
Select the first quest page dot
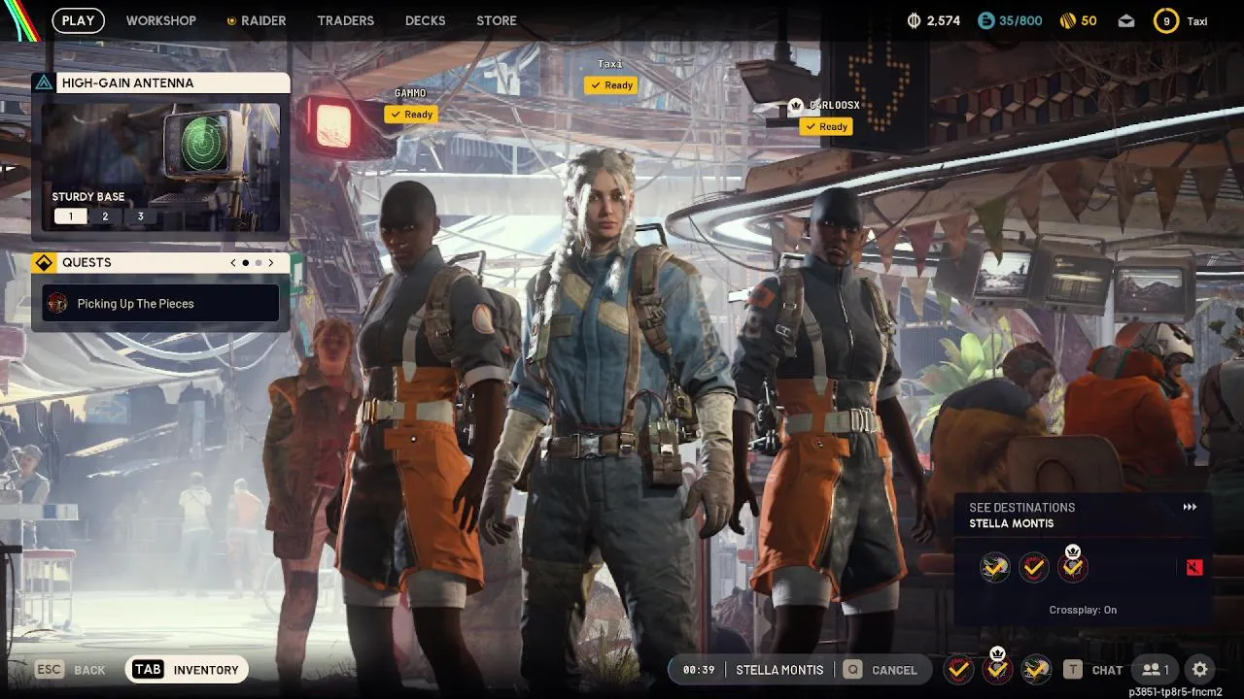pyautogui.click(x=245, y=263)
